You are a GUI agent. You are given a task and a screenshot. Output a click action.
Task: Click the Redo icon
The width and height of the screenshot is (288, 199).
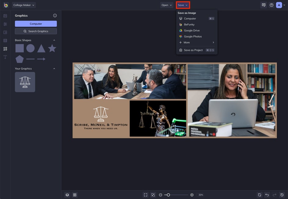pyautogui.click(x=274, y=195)
